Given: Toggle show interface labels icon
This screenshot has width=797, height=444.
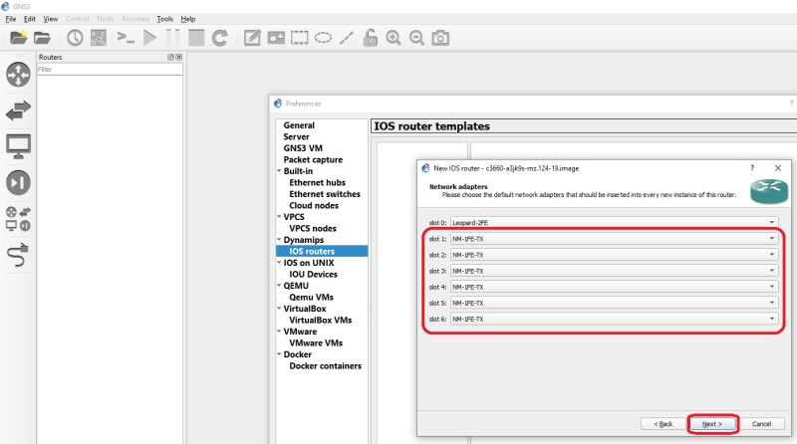Looking at the screenshot, I should [x=99, y=38].
